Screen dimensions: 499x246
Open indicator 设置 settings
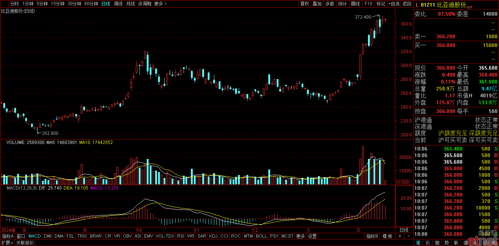tap(312, 236)
